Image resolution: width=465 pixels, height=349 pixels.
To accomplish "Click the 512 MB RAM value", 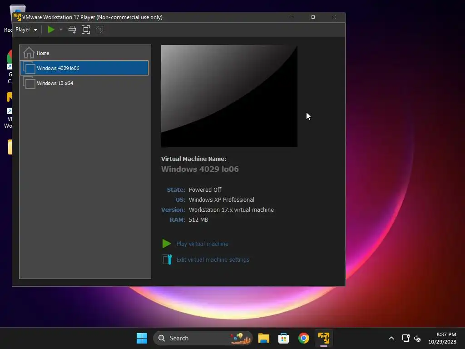I will [x=198, y=220].
